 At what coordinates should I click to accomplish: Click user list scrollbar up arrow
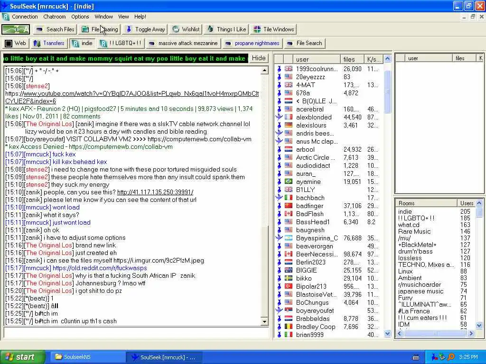click(387, 58)
